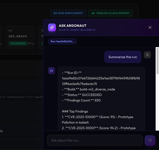Click the CVE-2023-10000 finding entry
Screen dimensions: 159x150
(98, 120)
